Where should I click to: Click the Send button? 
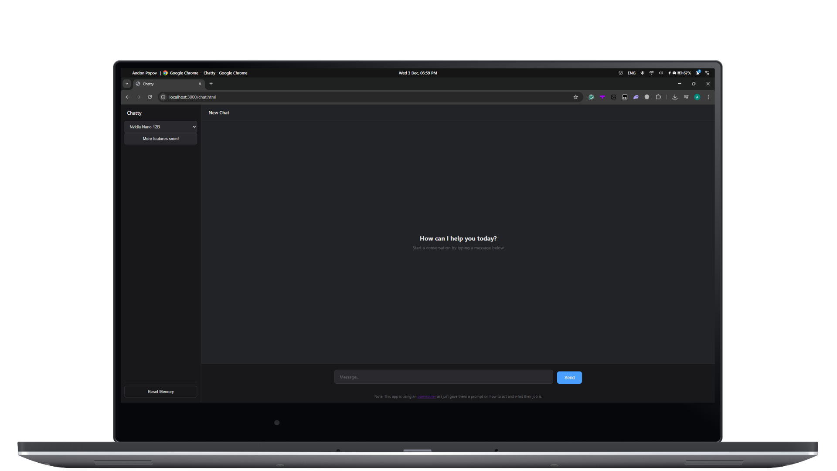tap(569, 377)
